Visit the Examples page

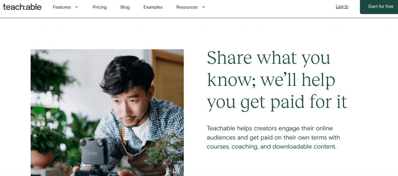tap(153, 7)
